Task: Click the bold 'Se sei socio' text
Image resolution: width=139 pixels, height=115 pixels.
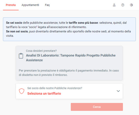Action: 14,23
